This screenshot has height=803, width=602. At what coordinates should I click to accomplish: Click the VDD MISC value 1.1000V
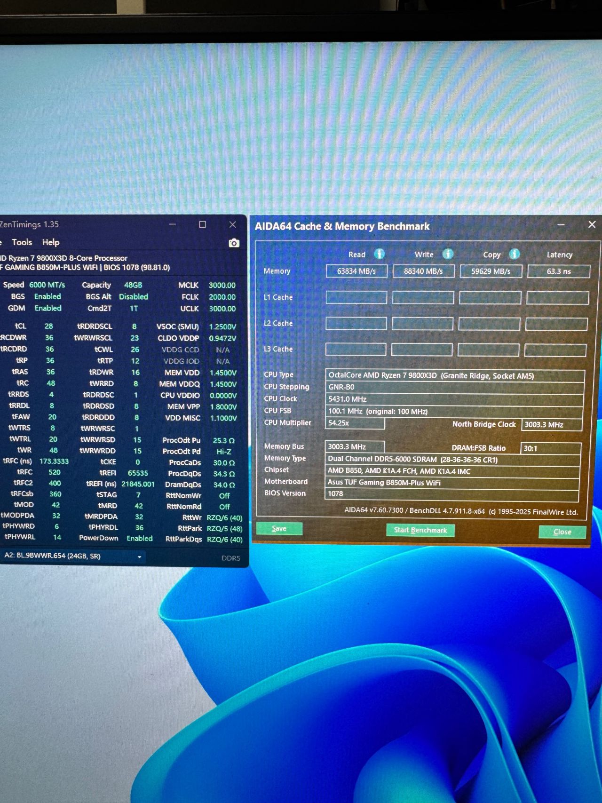223,418
